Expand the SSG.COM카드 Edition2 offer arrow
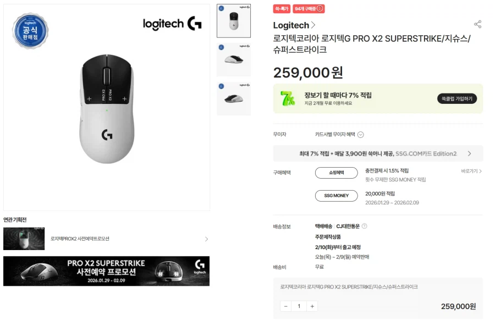Screen dimensions: 495x321 [469, 154]
